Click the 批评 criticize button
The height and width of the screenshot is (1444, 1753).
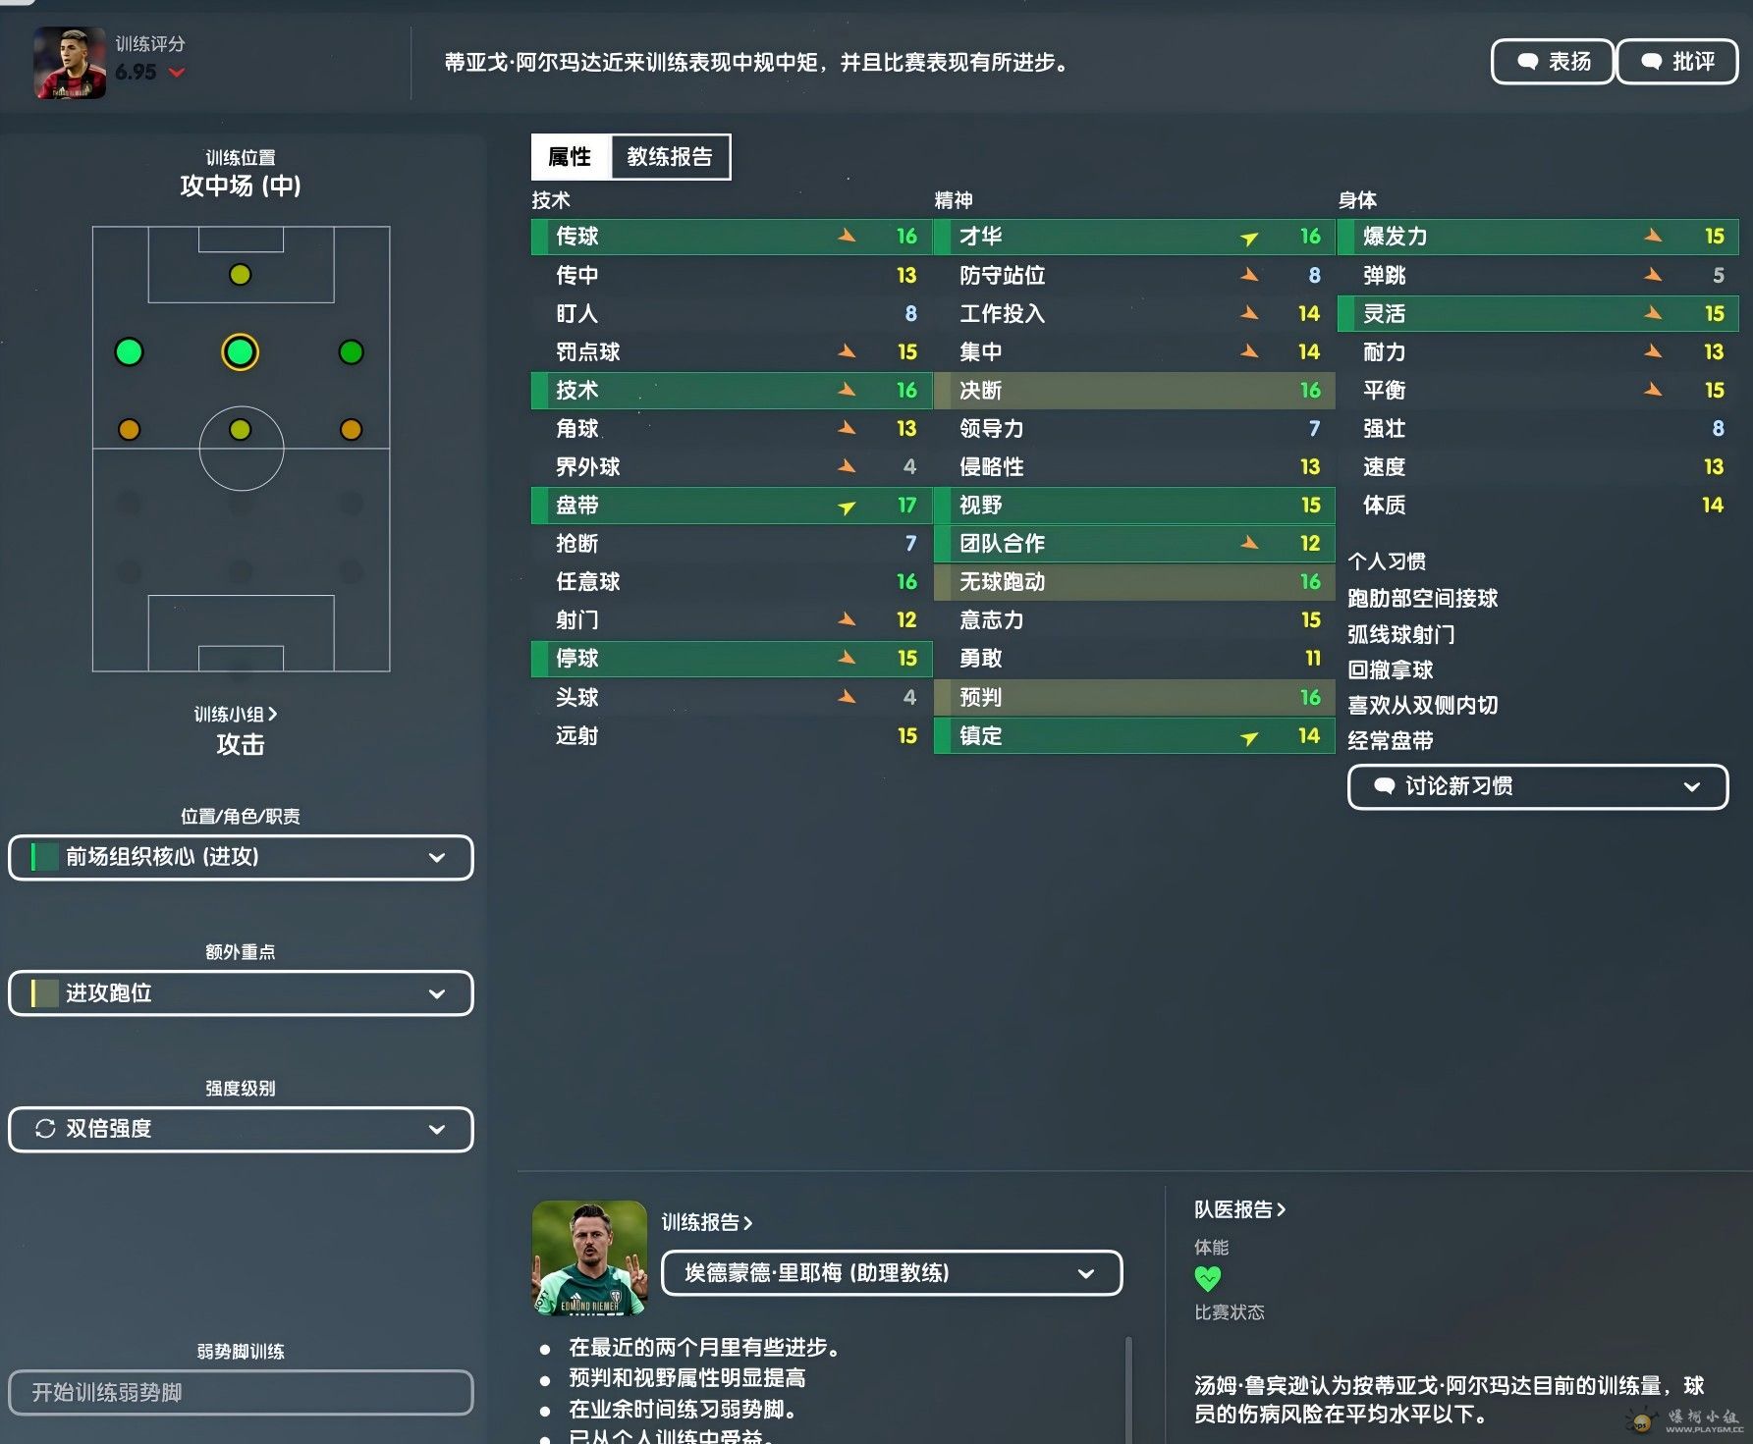[1677, 62]
